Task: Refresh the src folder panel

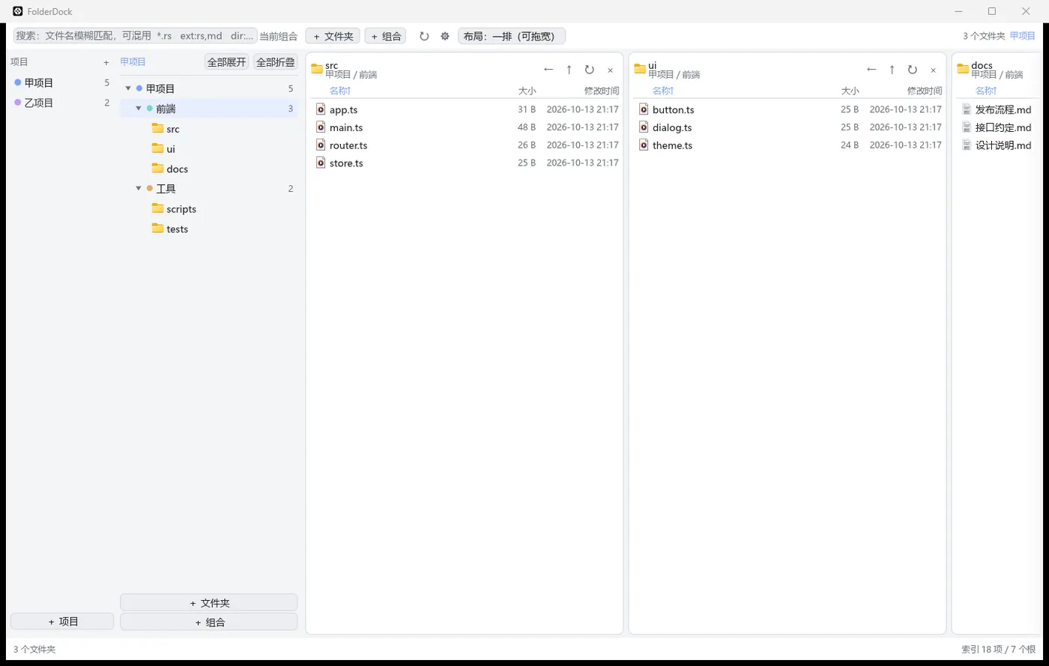Action: (x=590, y=70)
